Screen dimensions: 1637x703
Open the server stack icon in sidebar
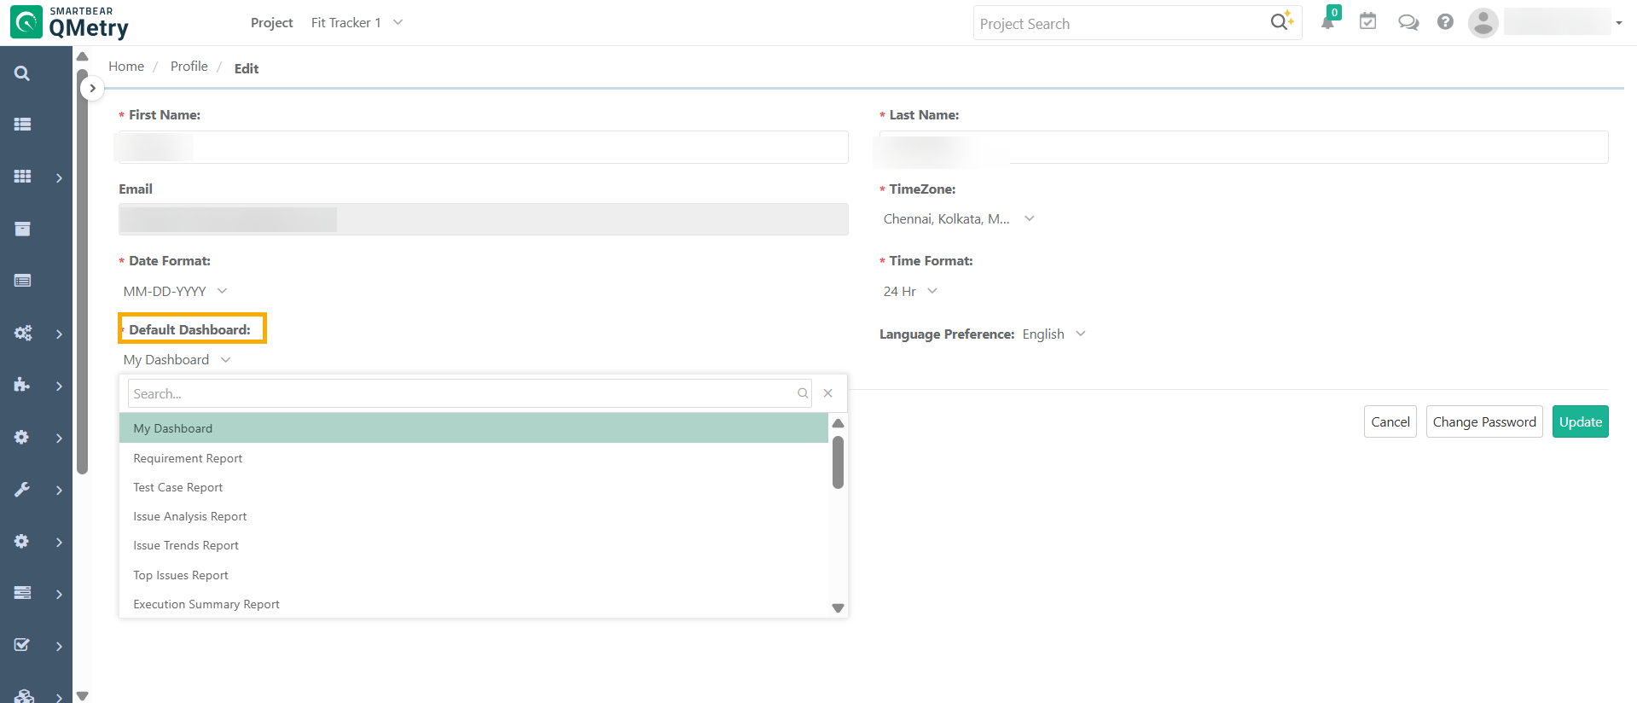22,593
